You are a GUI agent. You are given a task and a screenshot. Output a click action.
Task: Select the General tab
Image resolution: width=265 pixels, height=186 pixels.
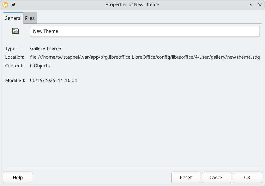coord(13,18)
